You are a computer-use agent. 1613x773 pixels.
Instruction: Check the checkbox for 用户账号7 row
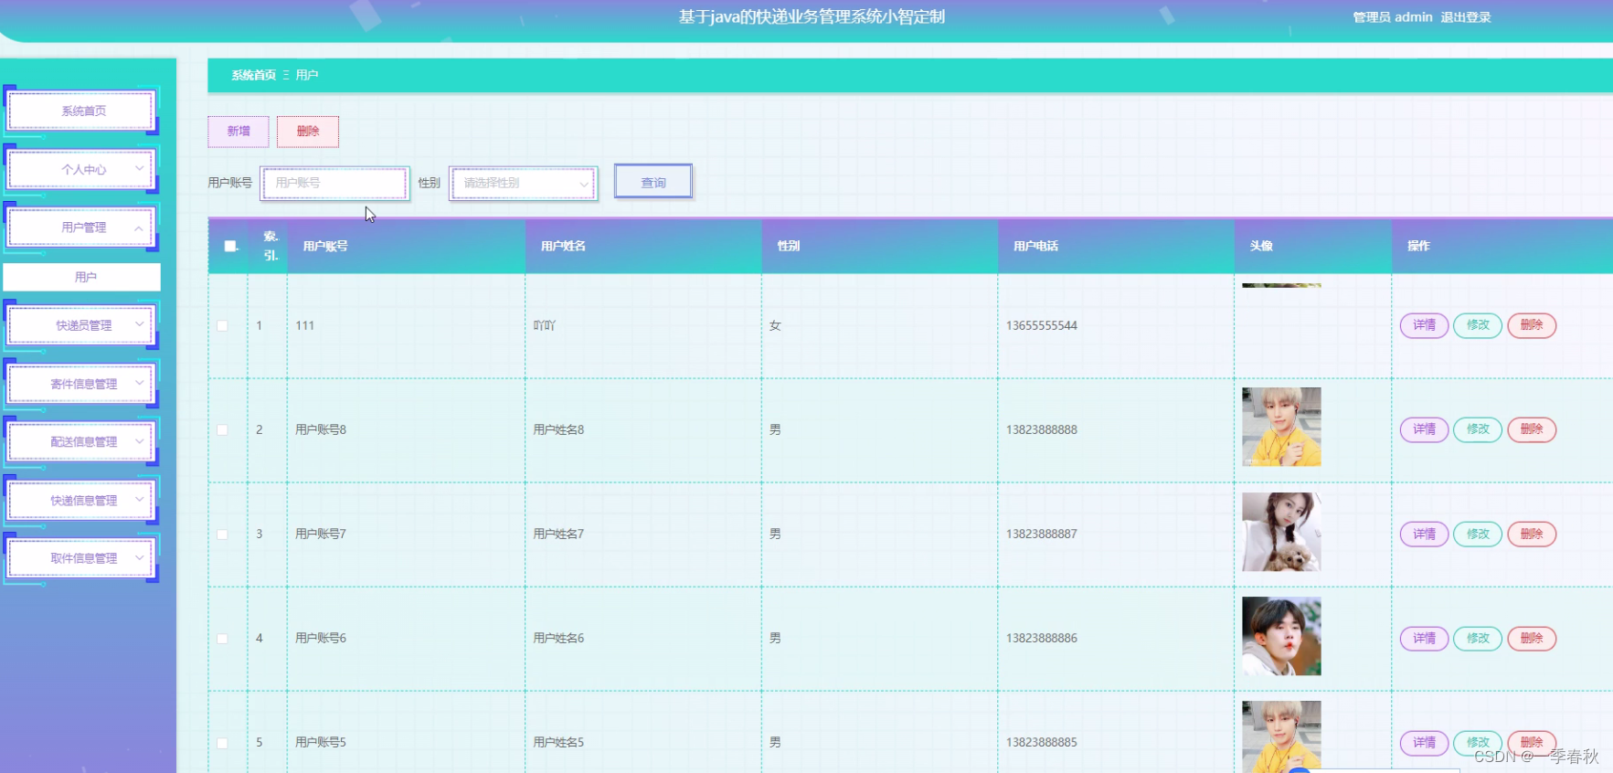[x=222, y=534]
